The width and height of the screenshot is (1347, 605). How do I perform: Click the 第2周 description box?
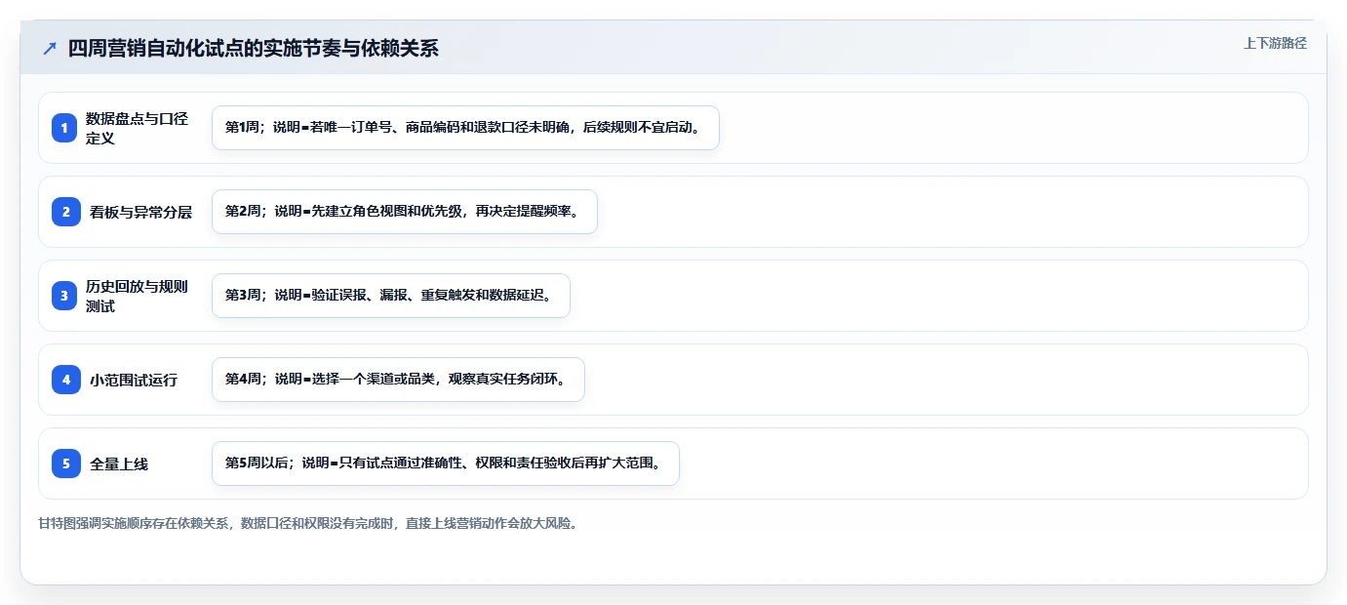404,212
